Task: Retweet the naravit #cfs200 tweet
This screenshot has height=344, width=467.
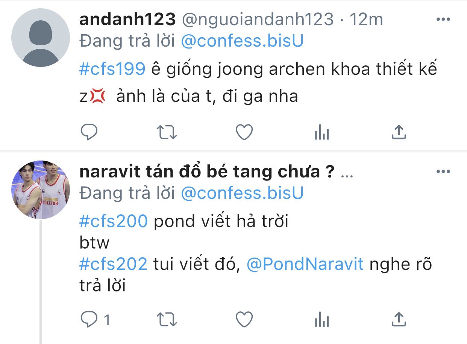Action: pyautogui.click(x=167, y=320)
